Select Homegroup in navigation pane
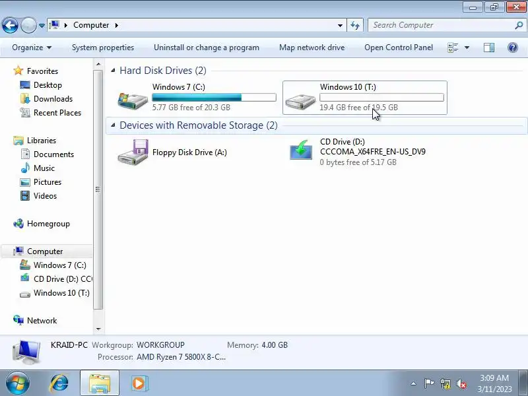Image resolution: width=528 pixels, height=396 pixels. (48, 224)
